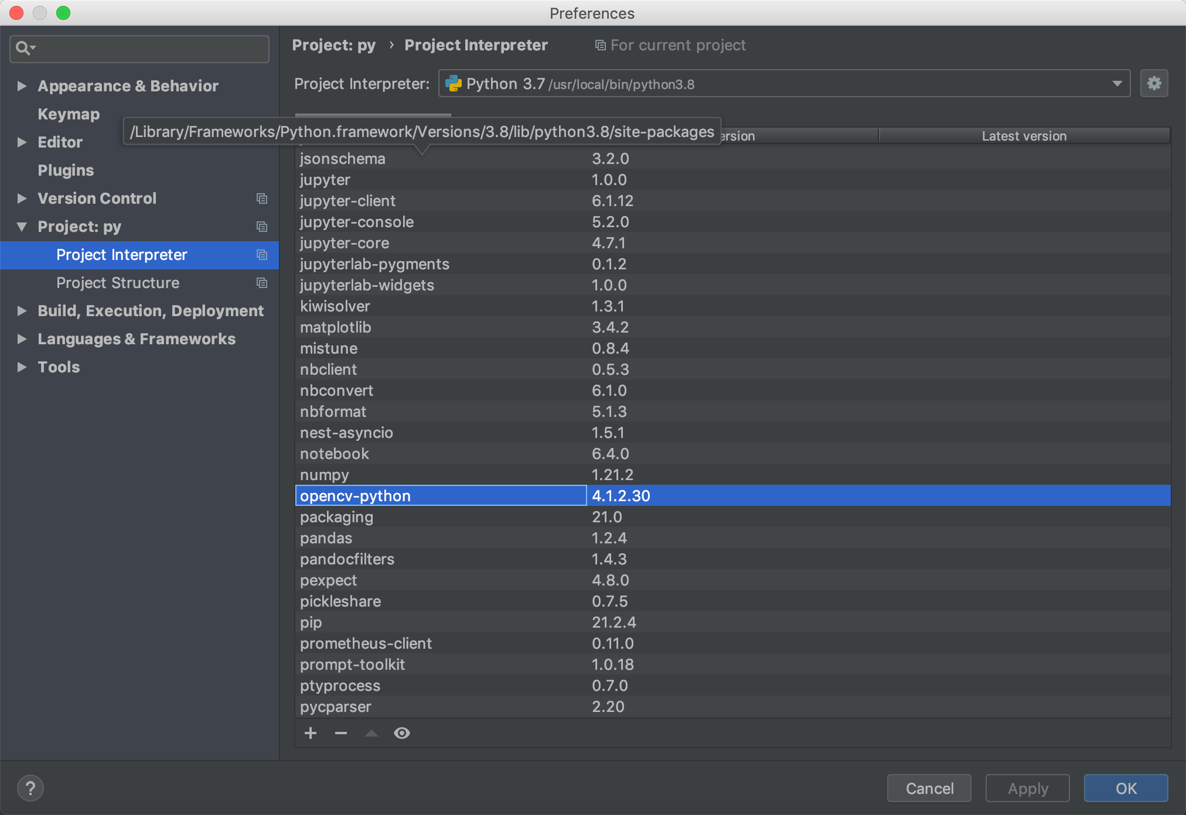Image resolution: width=1186 pixels, height=815 pixels.
Task: Collapse the Project: py section
Action: tap(22, 227)
